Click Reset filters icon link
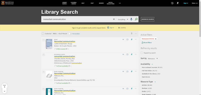This screenshot has width=201, height=95. [147, 42]
